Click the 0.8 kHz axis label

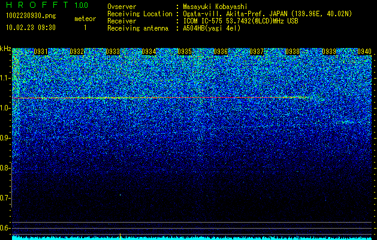point(5,168)
